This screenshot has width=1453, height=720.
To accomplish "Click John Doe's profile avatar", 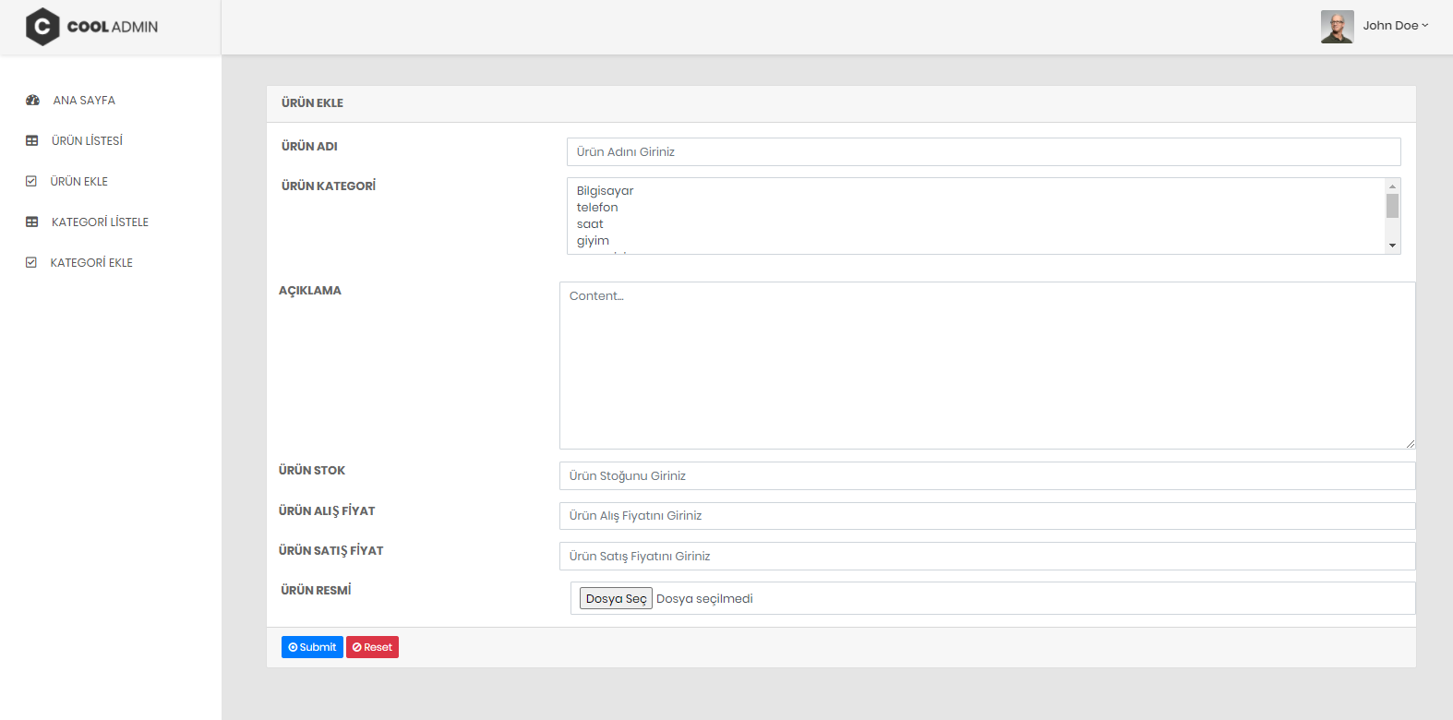I will [x=1338, y=27].
